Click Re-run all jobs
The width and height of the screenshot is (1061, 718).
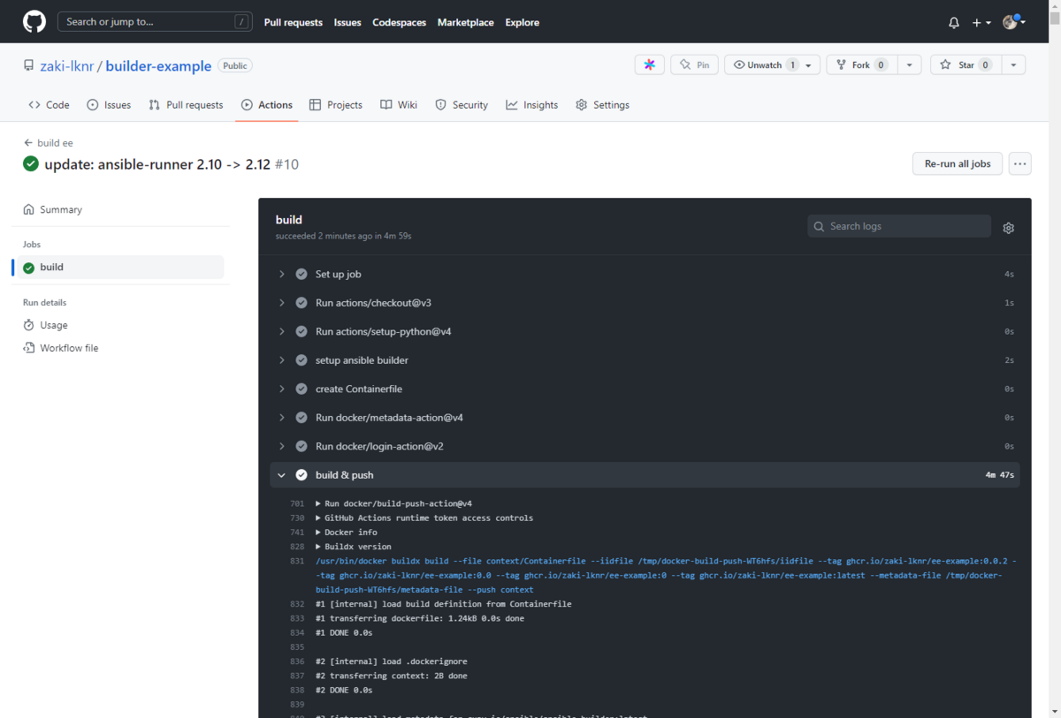tap(957, 163)
